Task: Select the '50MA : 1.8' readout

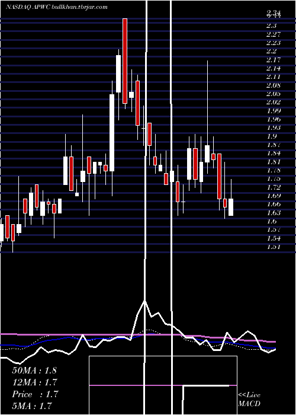Action: pos(34,371)
